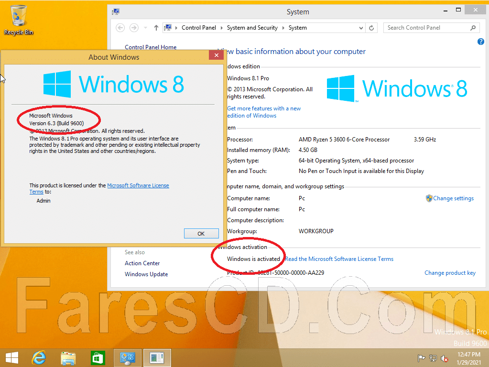This screenshot has width=489, height=367.
Task: Select the Windows is activated status text
Action: [x=253, y=259]
